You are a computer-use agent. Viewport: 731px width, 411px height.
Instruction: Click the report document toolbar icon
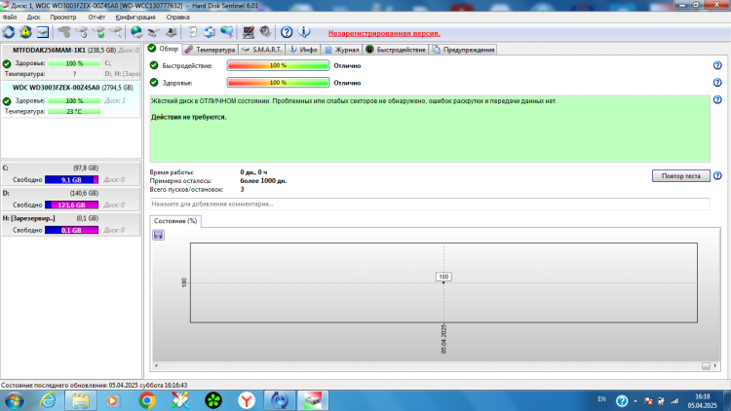pyautogui.click(x=192, y=32)
